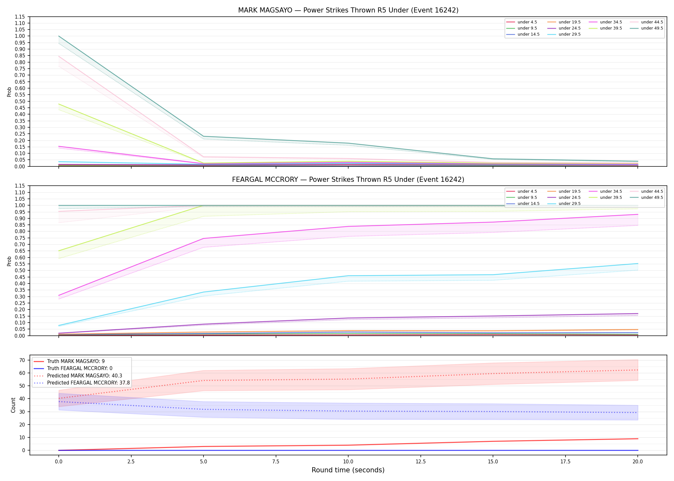Click "under 14.5" label in McCrory chart legend
The width and height of the screenshot is (674, 481).
528,204
